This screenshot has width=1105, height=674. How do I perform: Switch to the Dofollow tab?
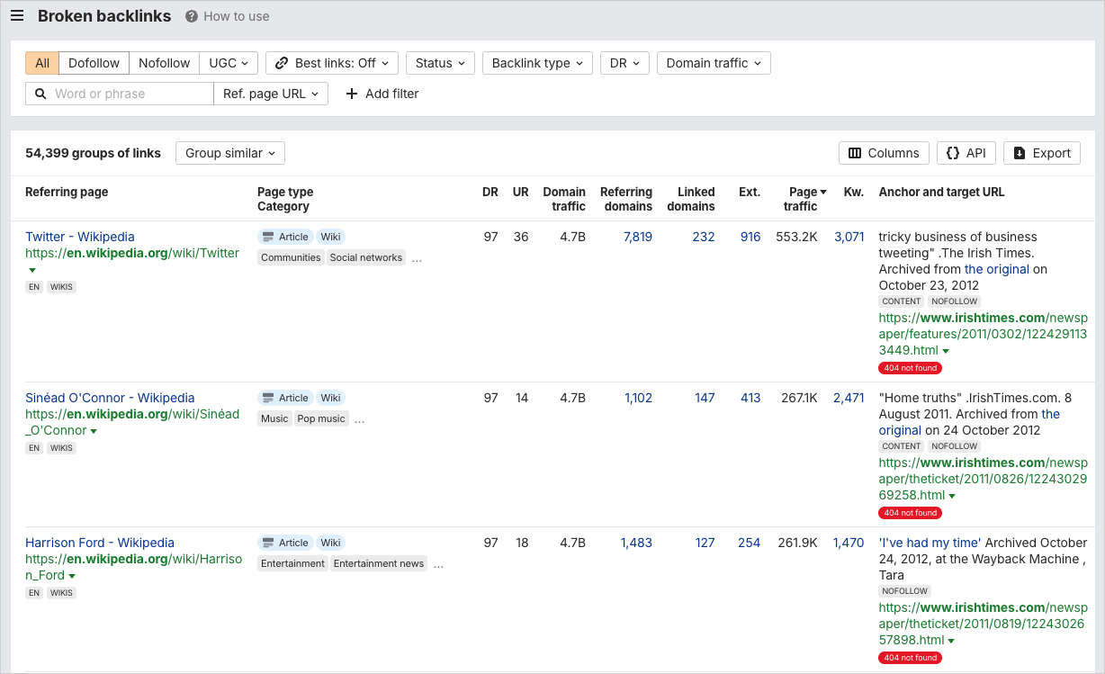click(94, 63)
